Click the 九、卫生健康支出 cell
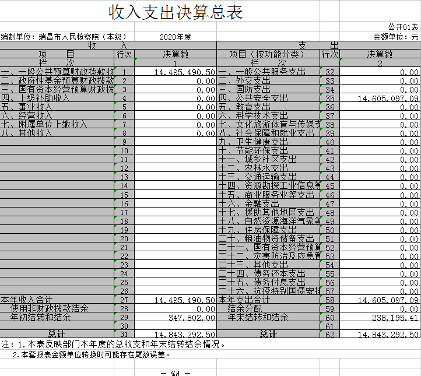Screen dimensions: 421x376 point(268,142)
